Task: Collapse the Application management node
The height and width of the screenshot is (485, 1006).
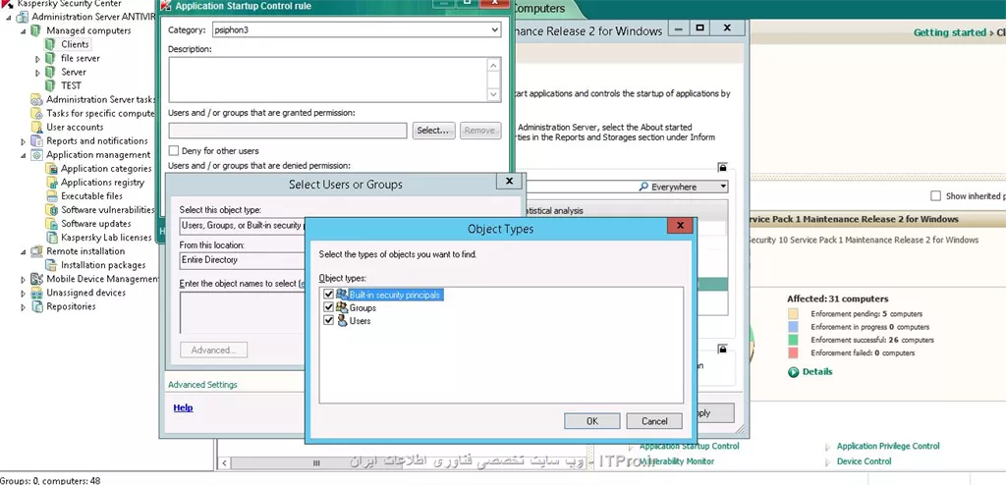Action: pyautogui.click(x=24, y=155)
